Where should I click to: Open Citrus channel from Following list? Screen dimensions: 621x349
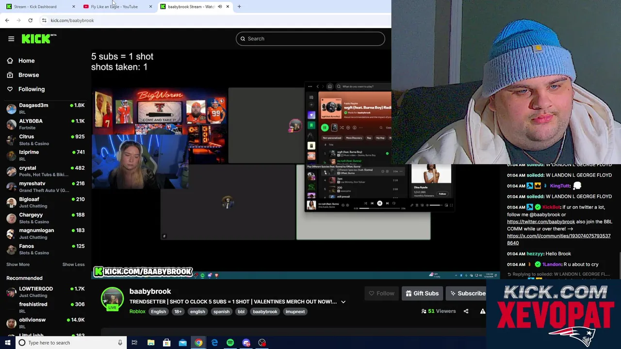point(46,140)
